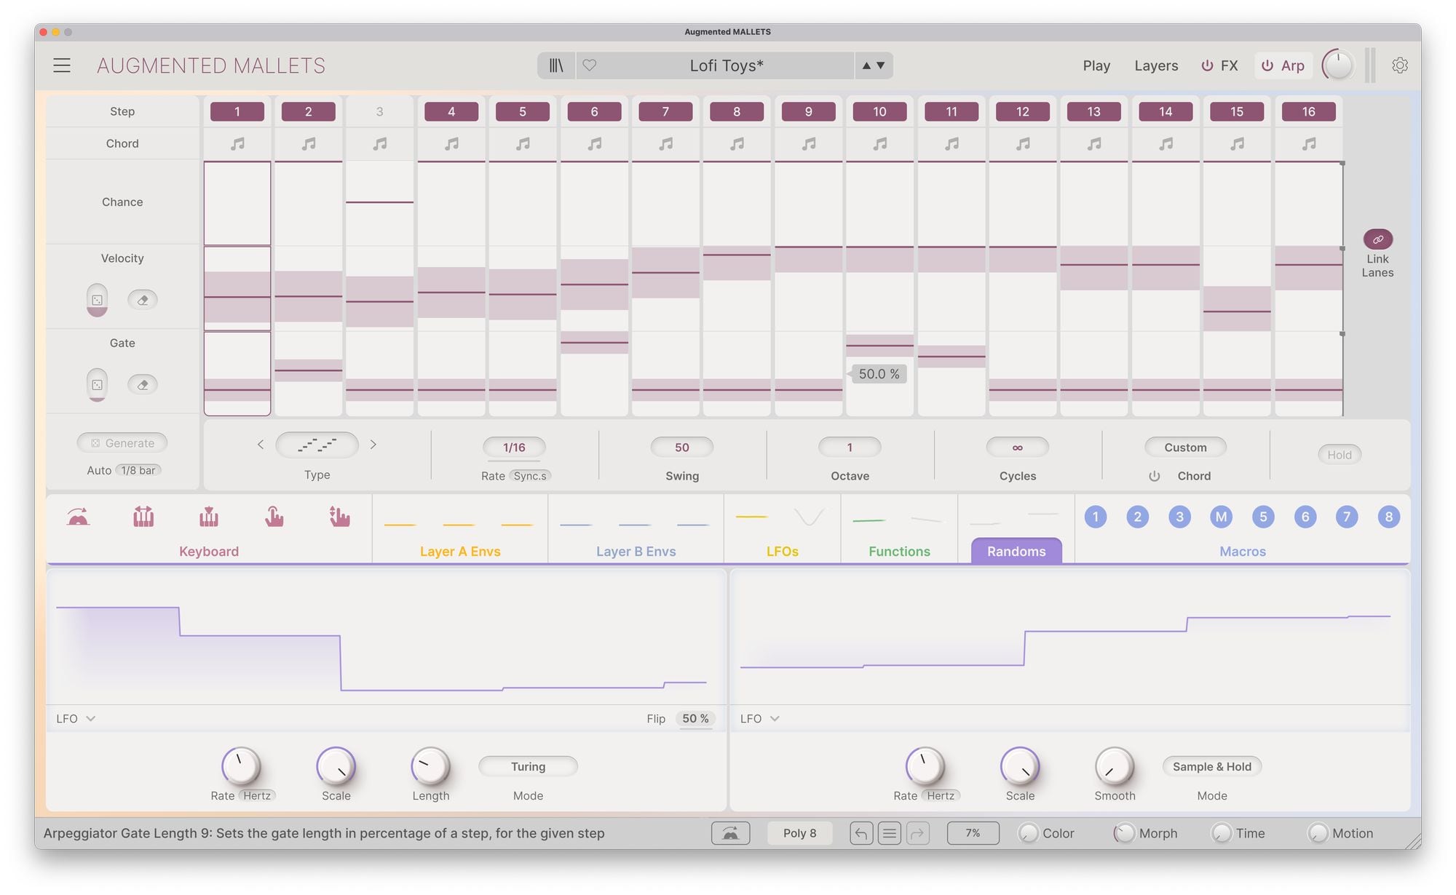
Task: Open the edit history list icon
Action: pyautogui.click(x=890, y=833)
